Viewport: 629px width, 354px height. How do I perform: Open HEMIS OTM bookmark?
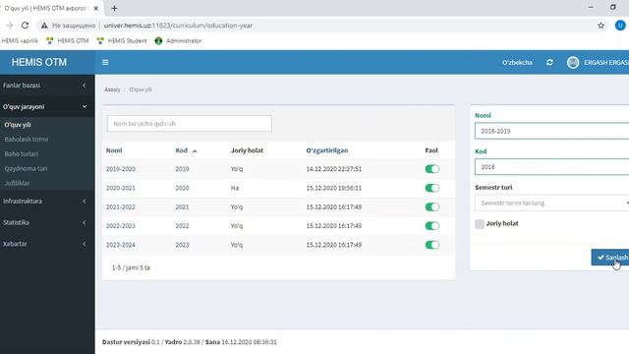coord(68,40)
